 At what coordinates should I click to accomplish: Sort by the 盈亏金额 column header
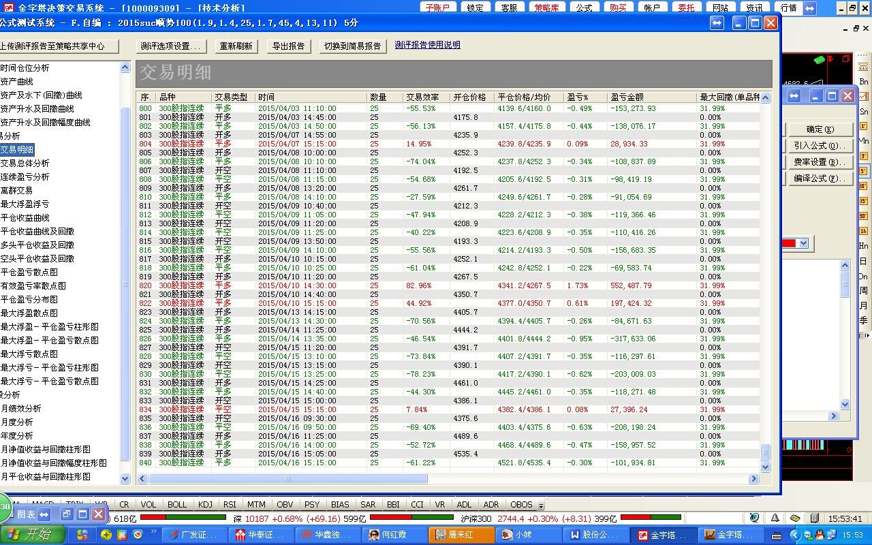click(x=627, y=97)
